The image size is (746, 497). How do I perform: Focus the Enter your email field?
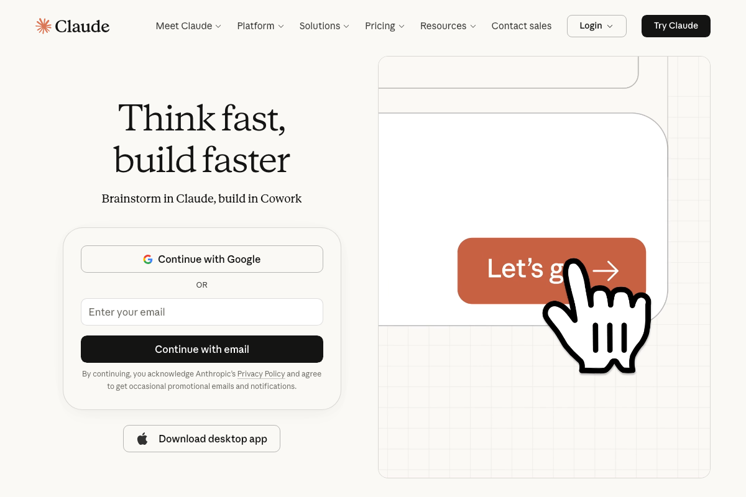(202, 312)
